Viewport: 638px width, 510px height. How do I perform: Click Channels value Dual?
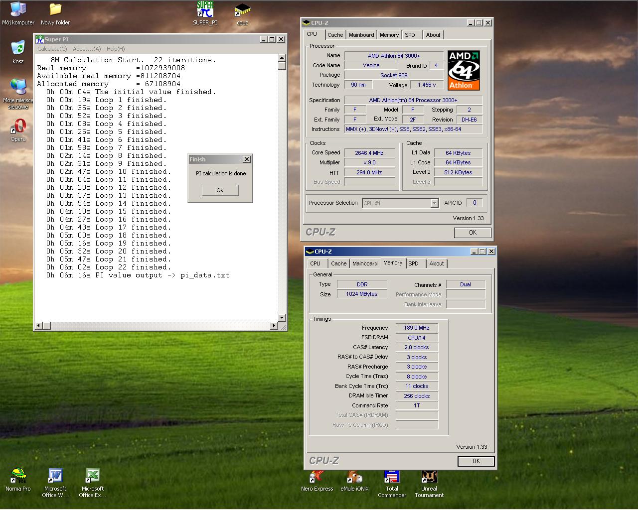466,284
